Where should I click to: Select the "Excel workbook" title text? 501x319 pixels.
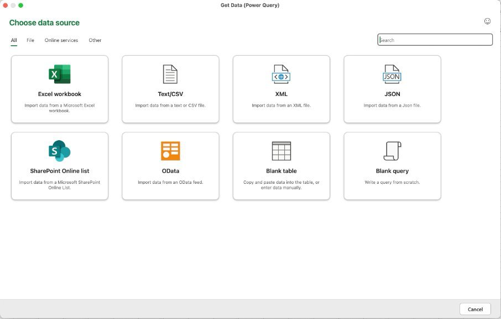point(59,94)
